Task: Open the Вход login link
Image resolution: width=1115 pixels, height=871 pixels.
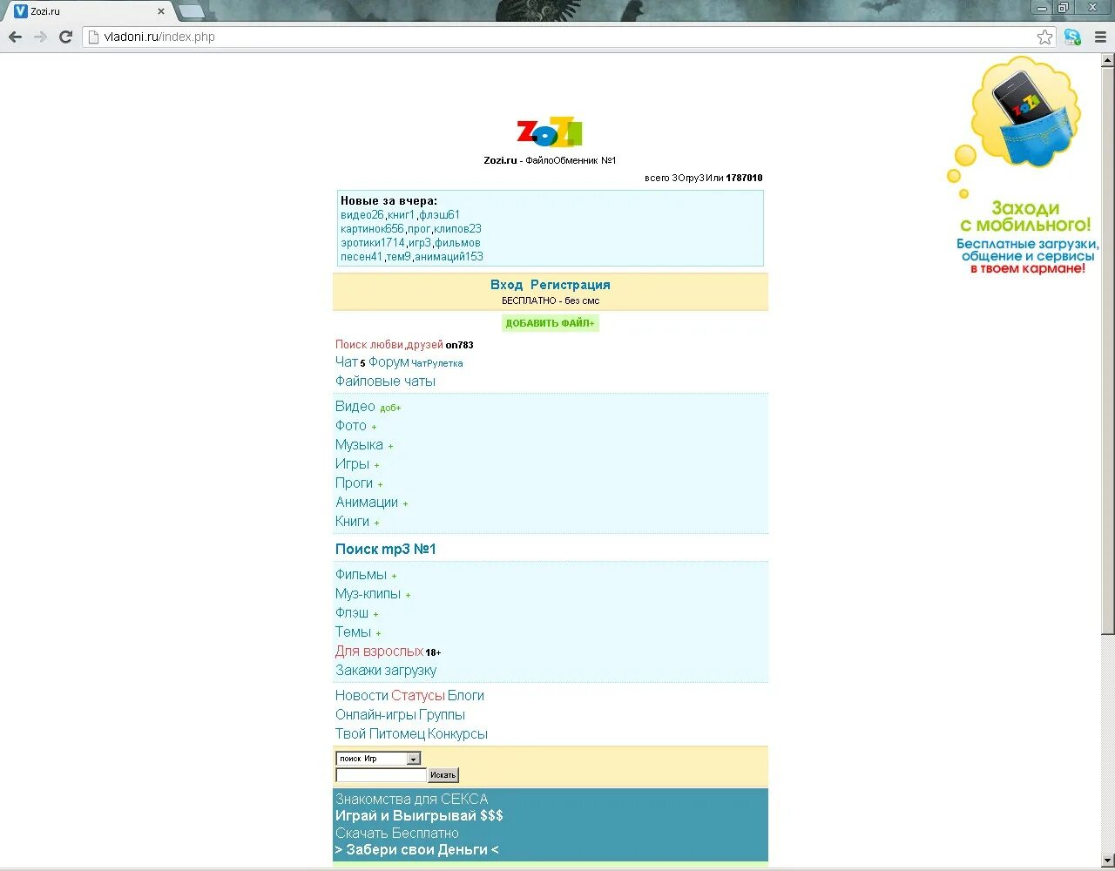Action: coord(506,285)
